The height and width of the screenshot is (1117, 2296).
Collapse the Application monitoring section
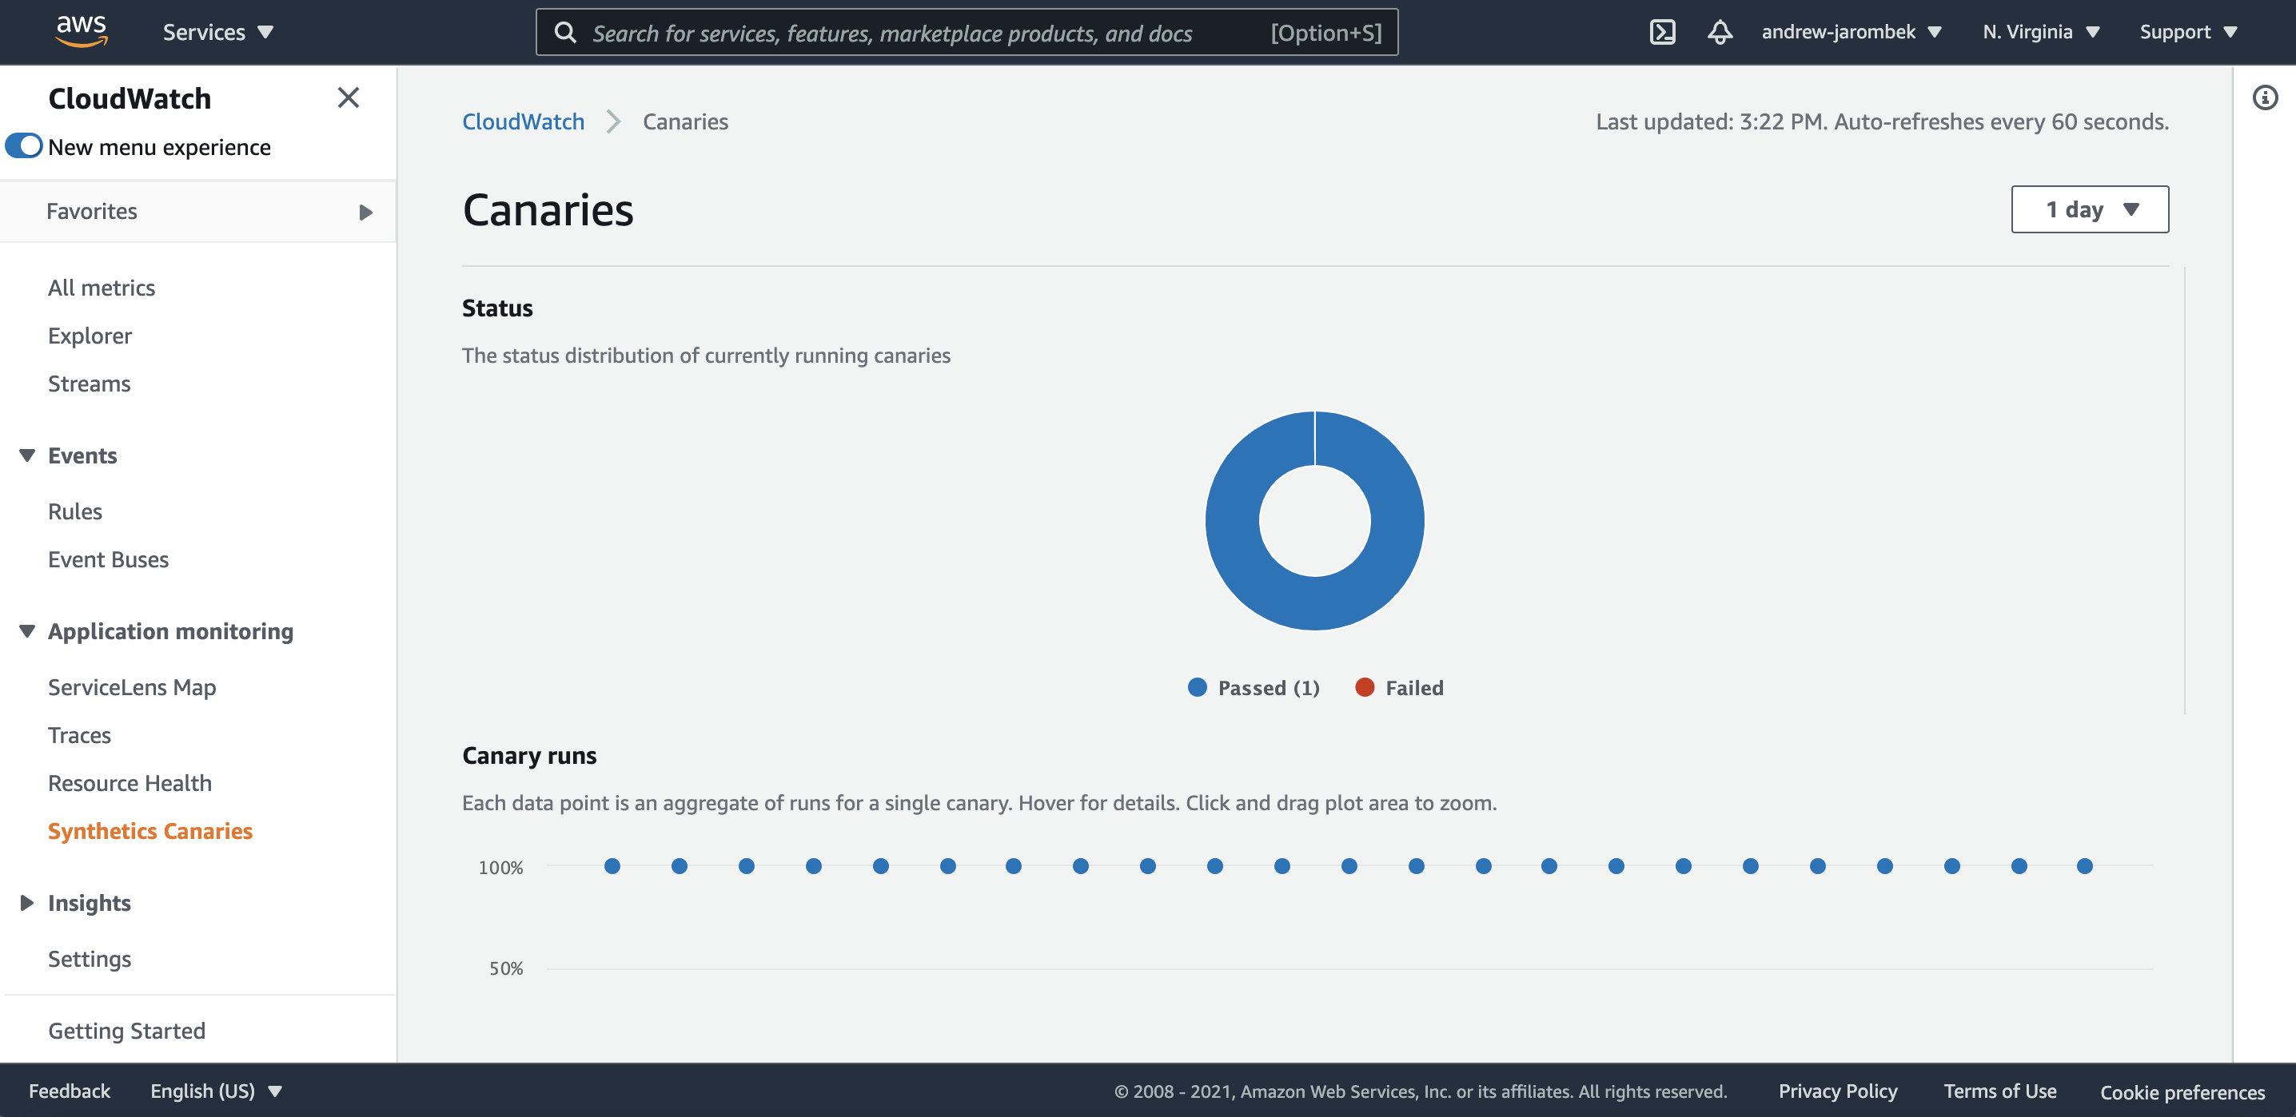pyautogui.click(x=26, y=630)
